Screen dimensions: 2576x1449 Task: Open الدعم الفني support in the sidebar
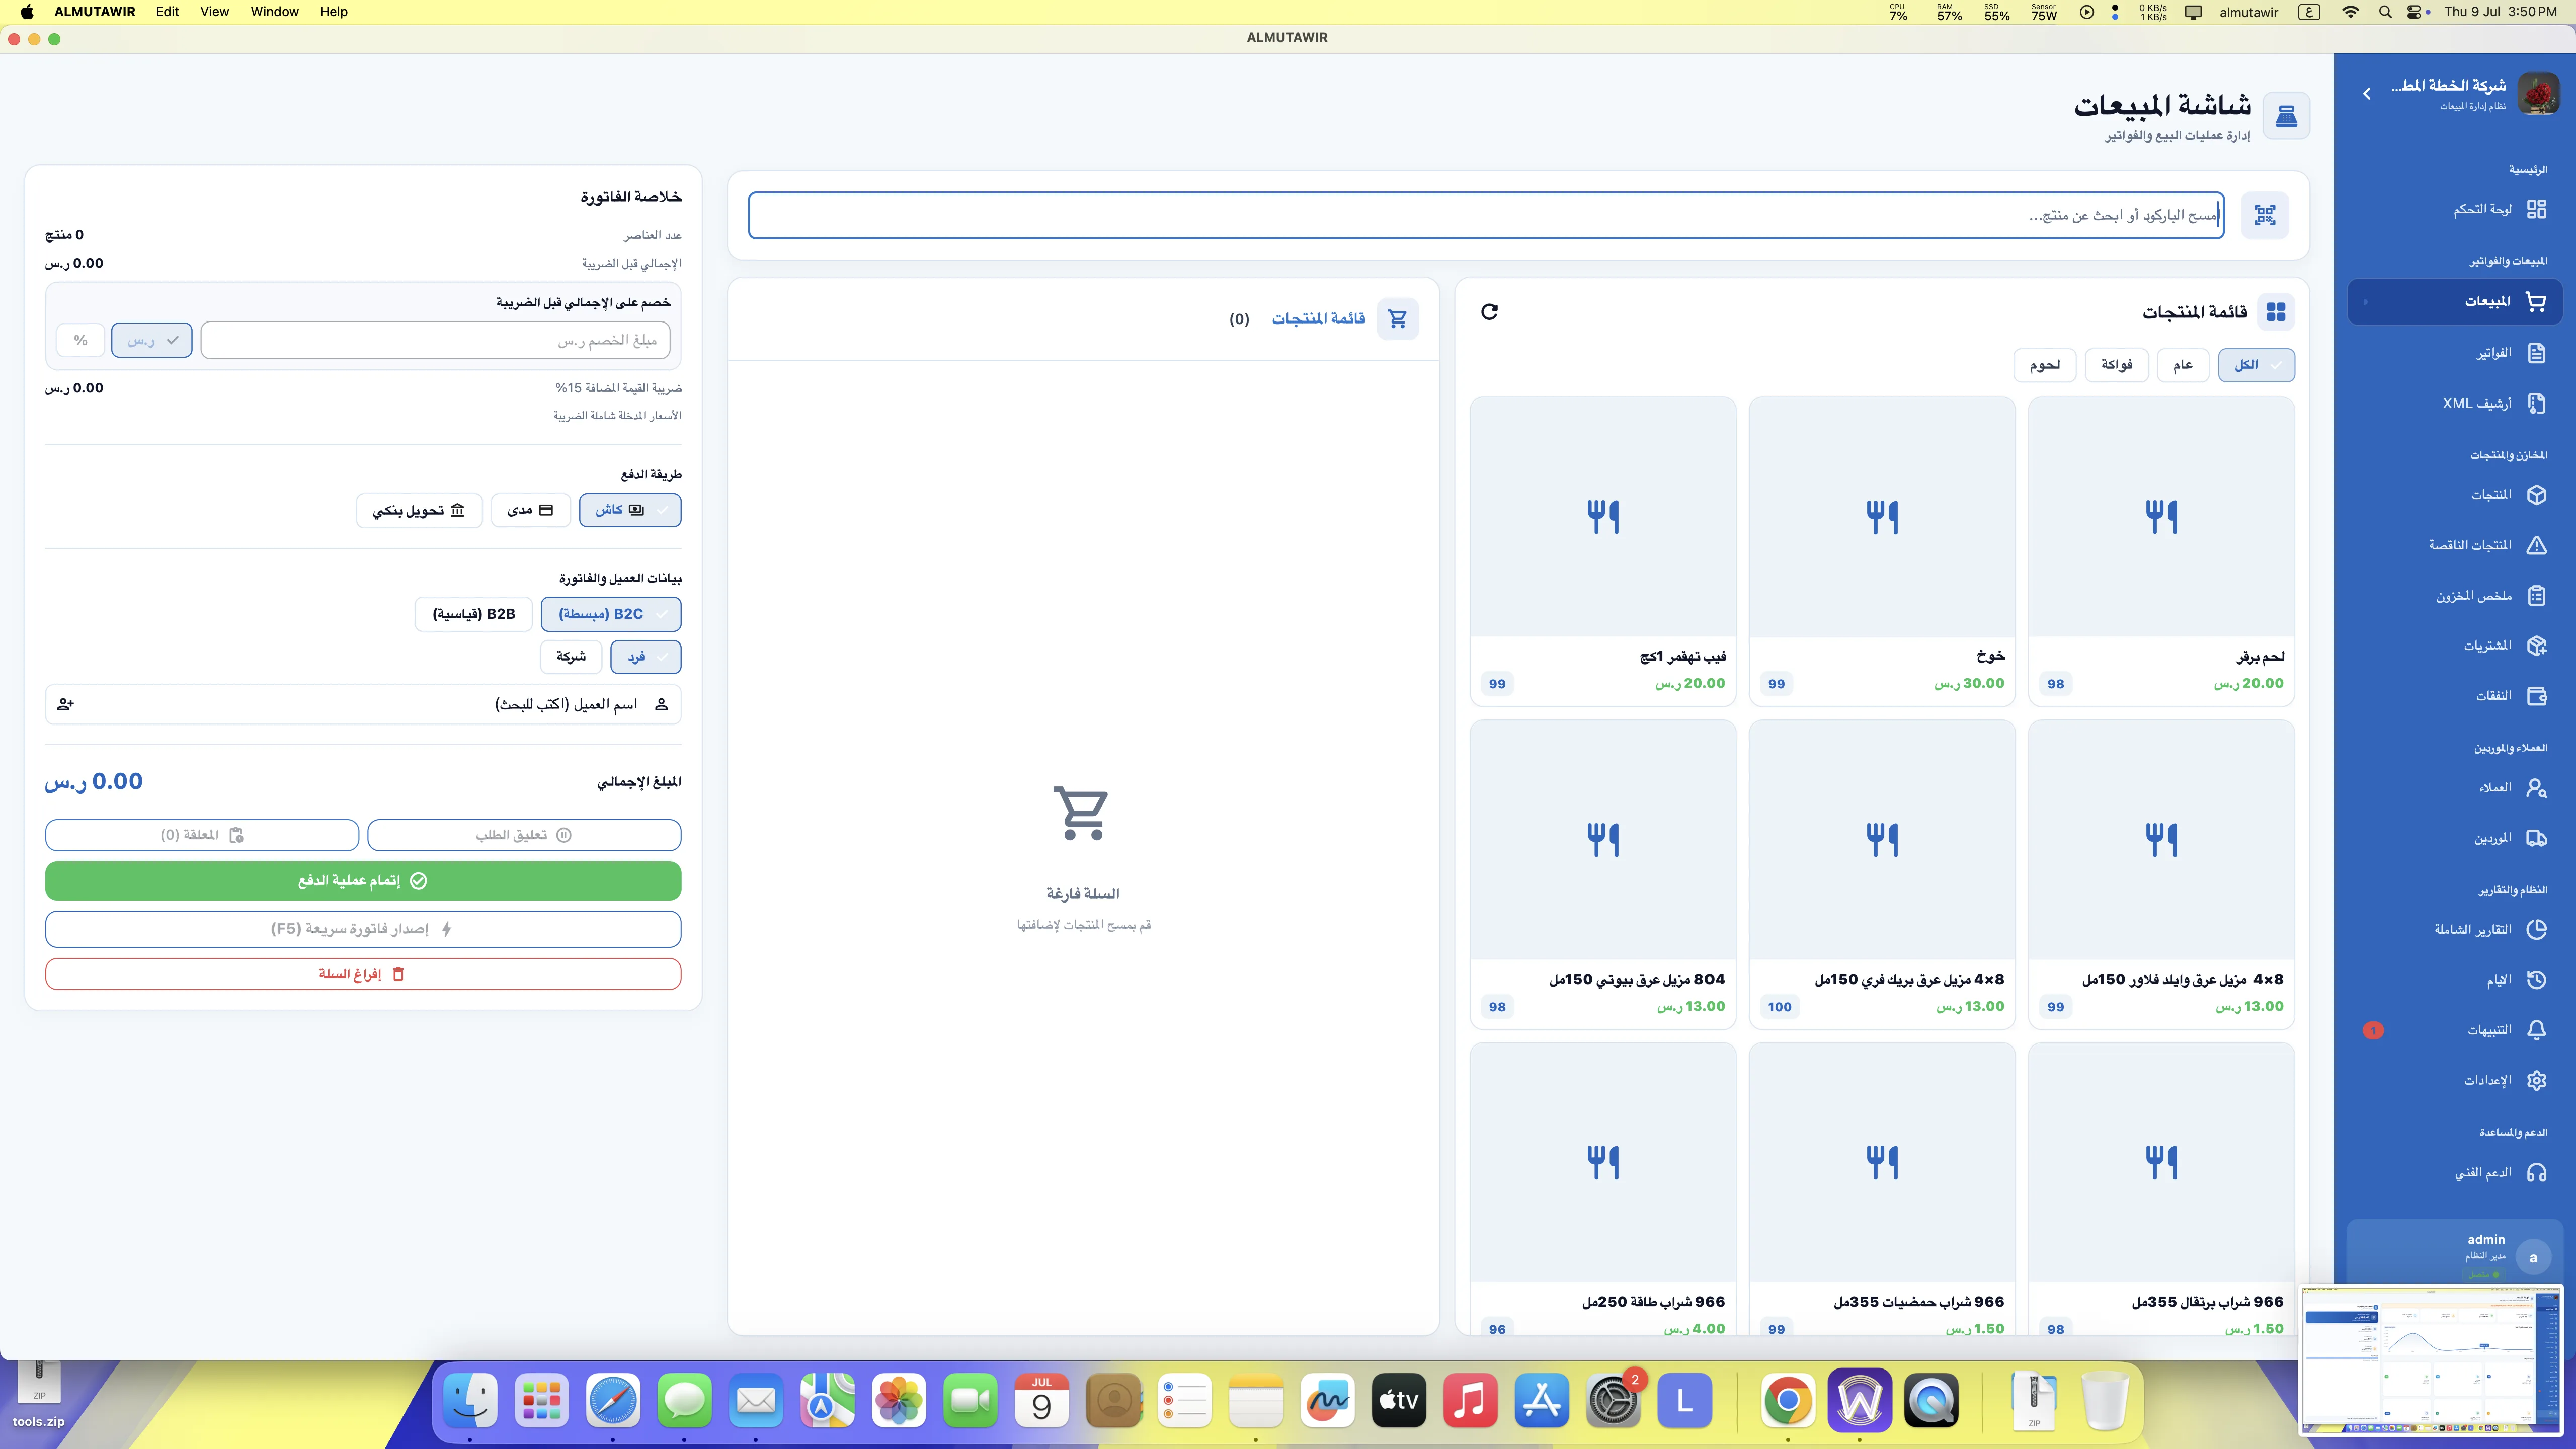[x=2455, y=1172]
